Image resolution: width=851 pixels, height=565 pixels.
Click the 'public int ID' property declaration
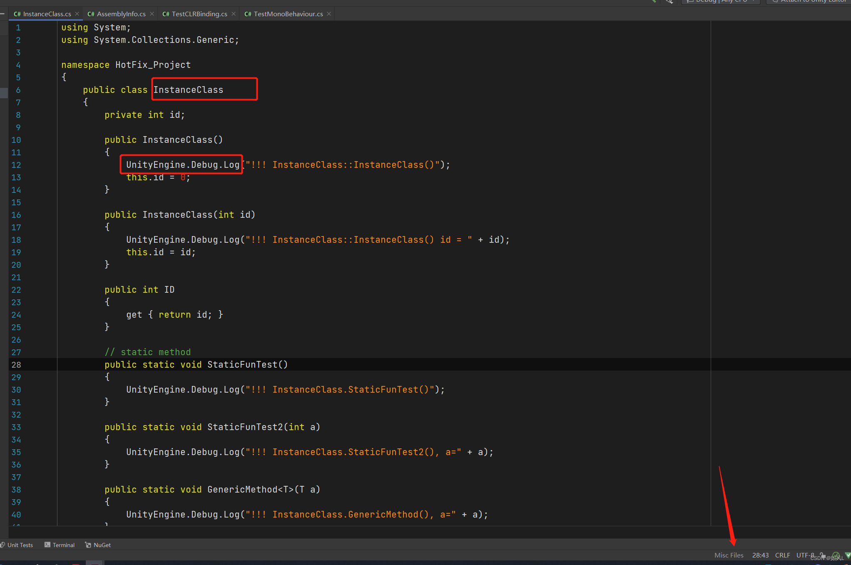point(139,289)
